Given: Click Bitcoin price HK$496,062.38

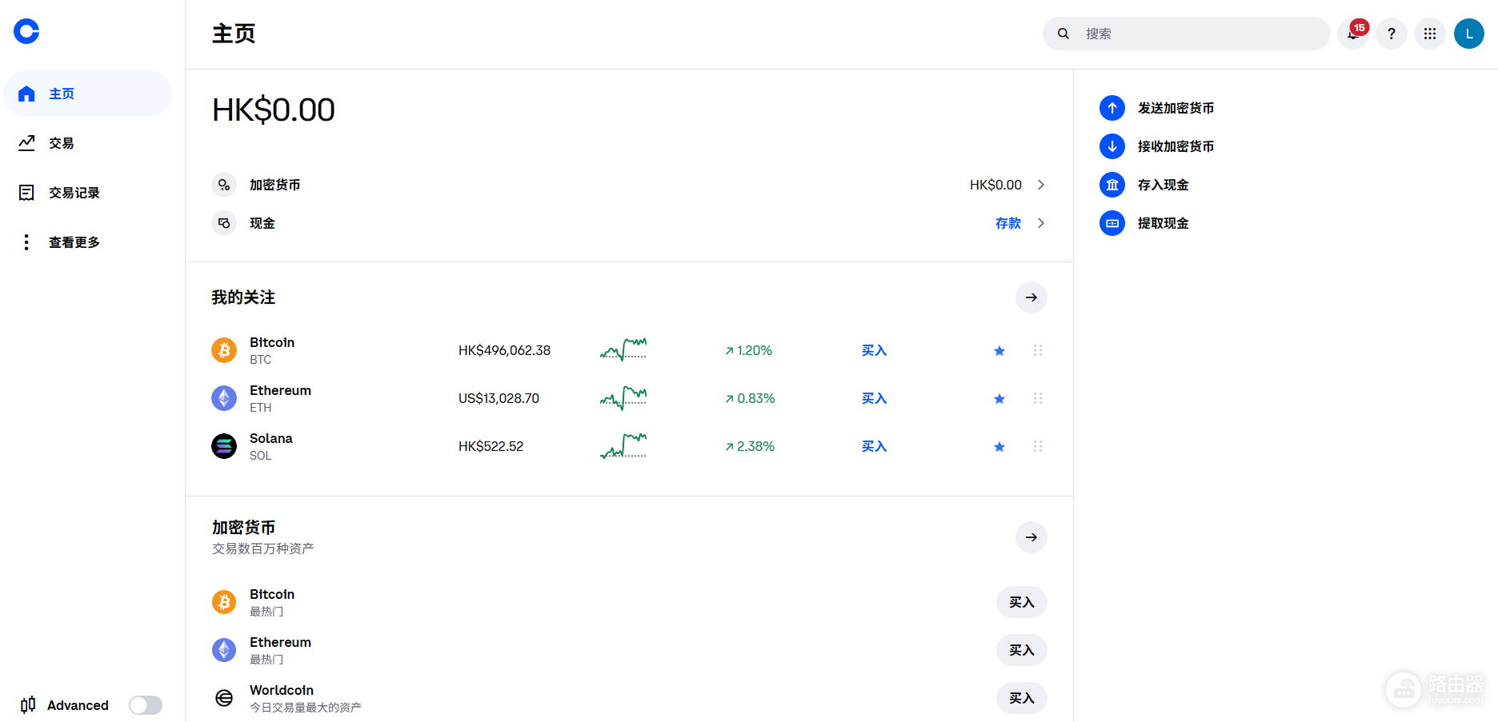Looking at the screenshot, I should point(504,350).
